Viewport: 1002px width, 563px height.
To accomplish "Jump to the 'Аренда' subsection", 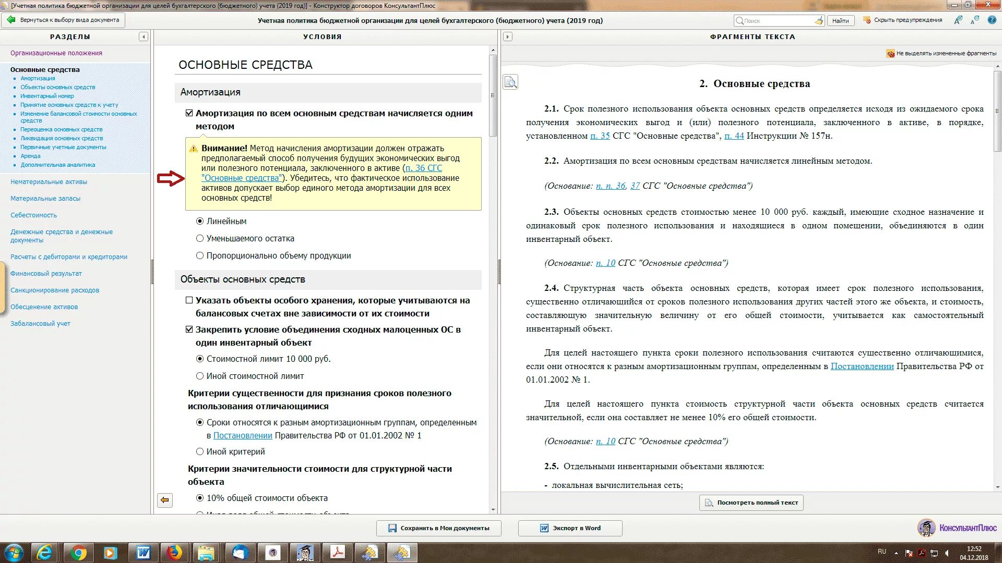I will pyautogui.click(x=30, y=156).
